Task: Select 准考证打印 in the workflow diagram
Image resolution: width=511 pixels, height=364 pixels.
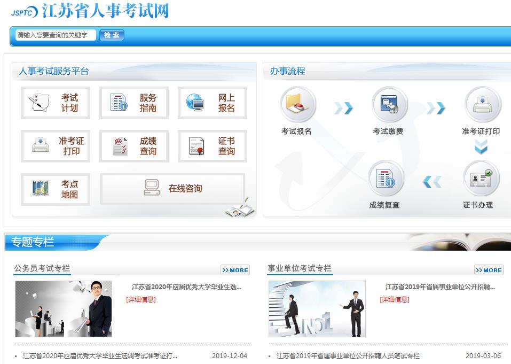Action: pyautogui.click(x=481, y=107)
